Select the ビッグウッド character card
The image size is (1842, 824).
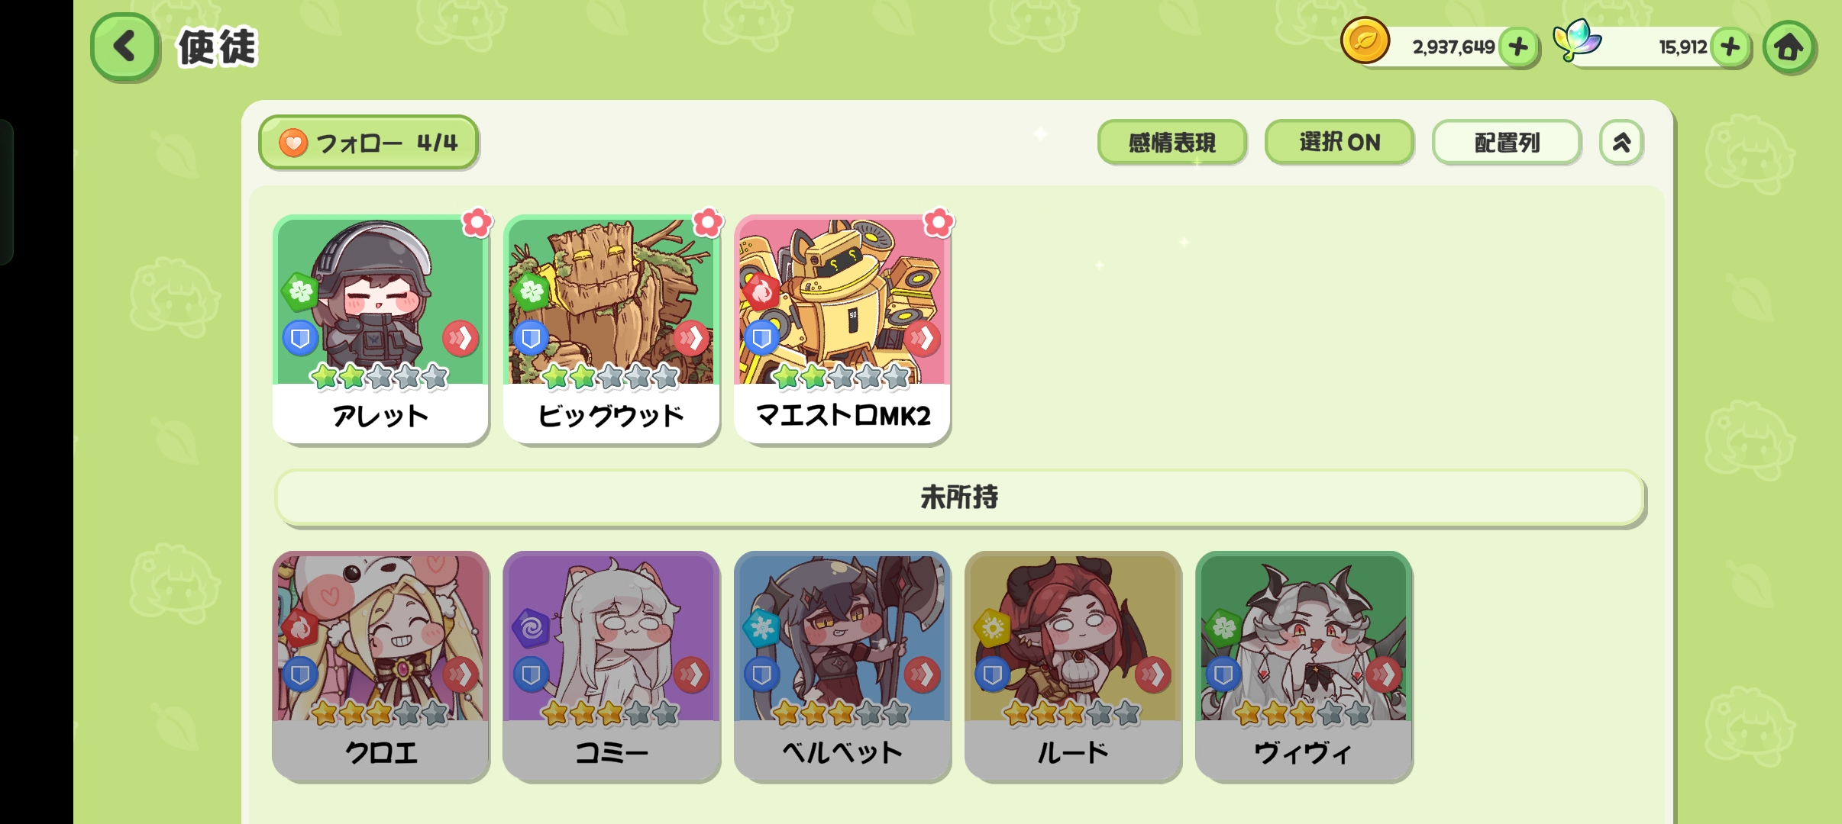611,330
